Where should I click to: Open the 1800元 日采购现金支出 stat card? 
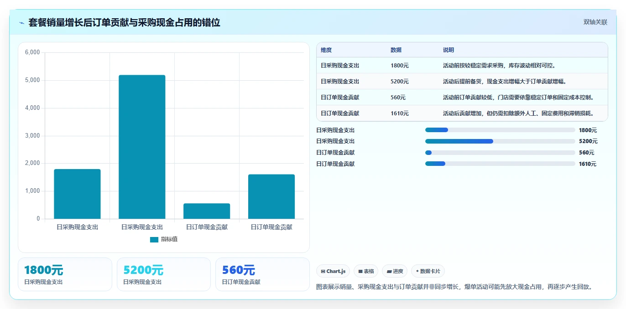65,274
